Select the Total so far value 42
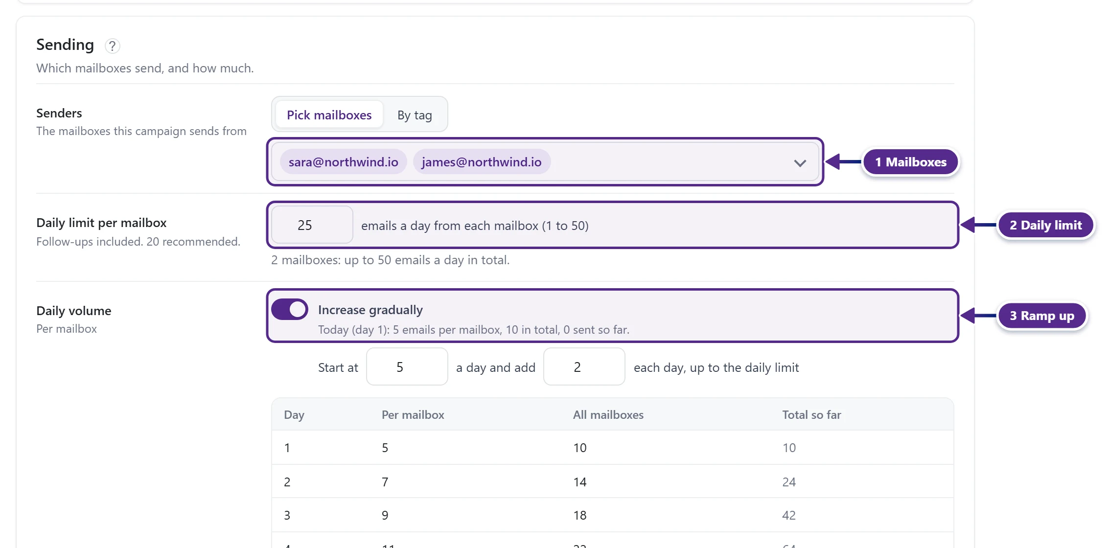The image size is (1110, 548). coord(789,515)
